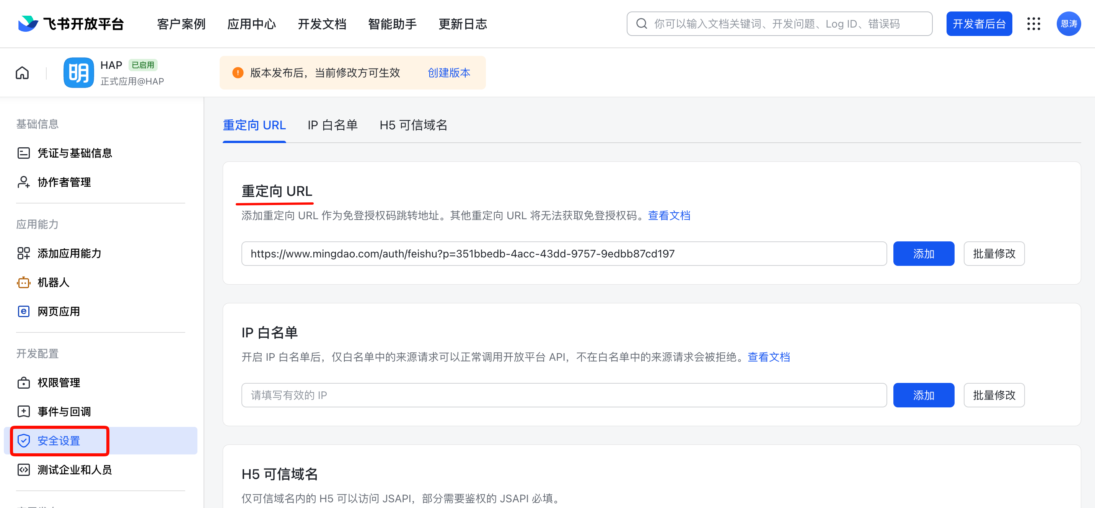This screenshot has height=508, width=1095.
Task: Open 测试企业和人员 in sidebar
Action: [100, 469]
